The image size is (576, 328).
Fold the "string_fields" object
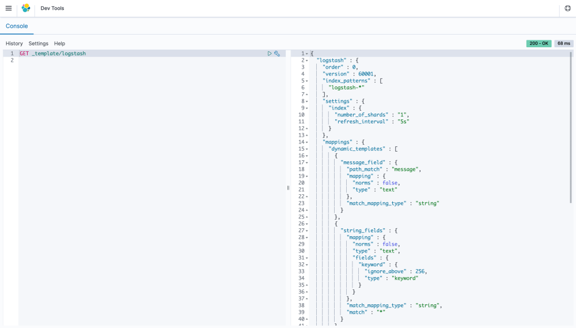[307, 231]
